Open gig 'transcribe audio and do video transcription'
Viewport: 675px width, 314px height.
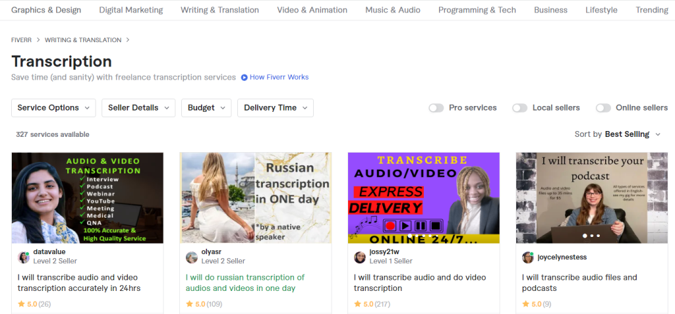[420, 282]
